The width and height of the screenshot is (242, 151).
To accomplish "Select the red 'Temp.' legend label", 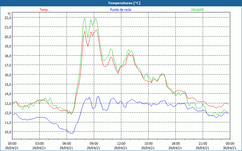I will (x=44, y=10).
